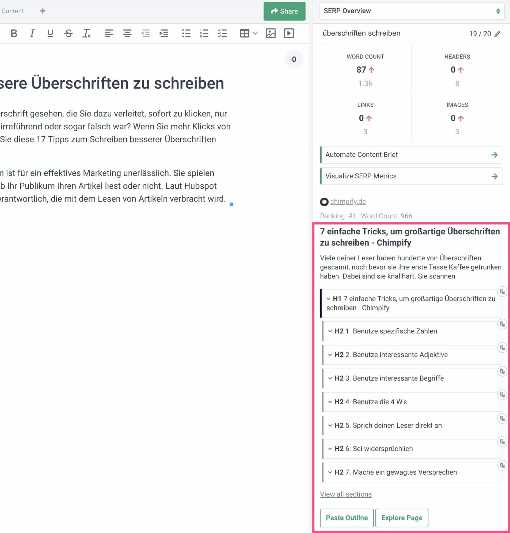Image resolution: width=510 pixels, height=533 pixels.
Task: Insert a checklist
Action: tap(222, 33)
